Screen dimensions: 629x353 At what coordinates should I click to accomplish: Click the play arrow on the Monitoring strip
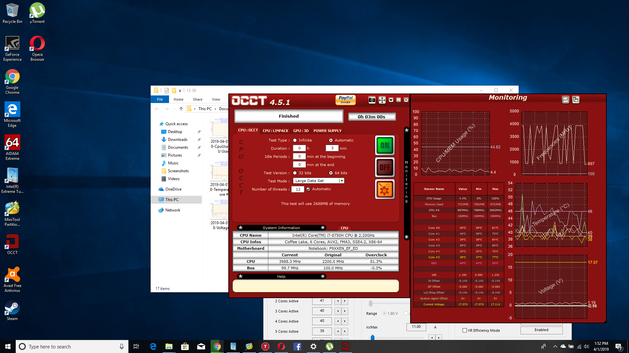407,237
